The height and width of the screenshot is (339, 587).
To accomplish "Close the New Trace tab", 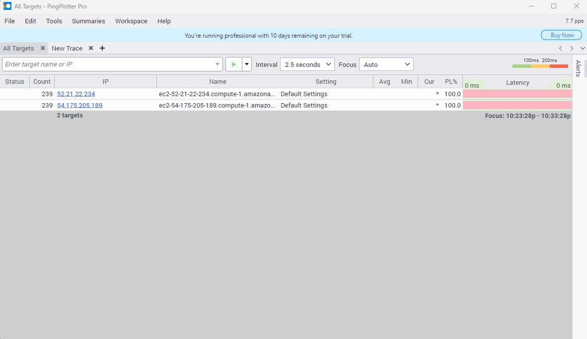I will tap(90, 48).
